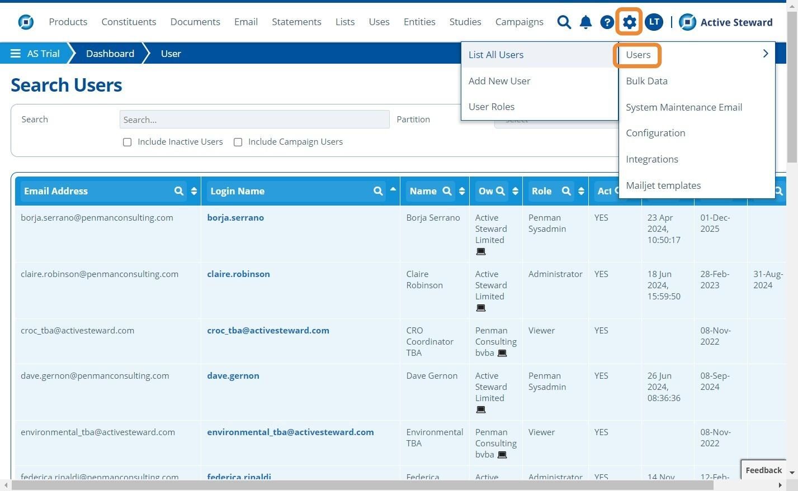
Task: Open the Uses menu
Action: click(x=379, y=22)
